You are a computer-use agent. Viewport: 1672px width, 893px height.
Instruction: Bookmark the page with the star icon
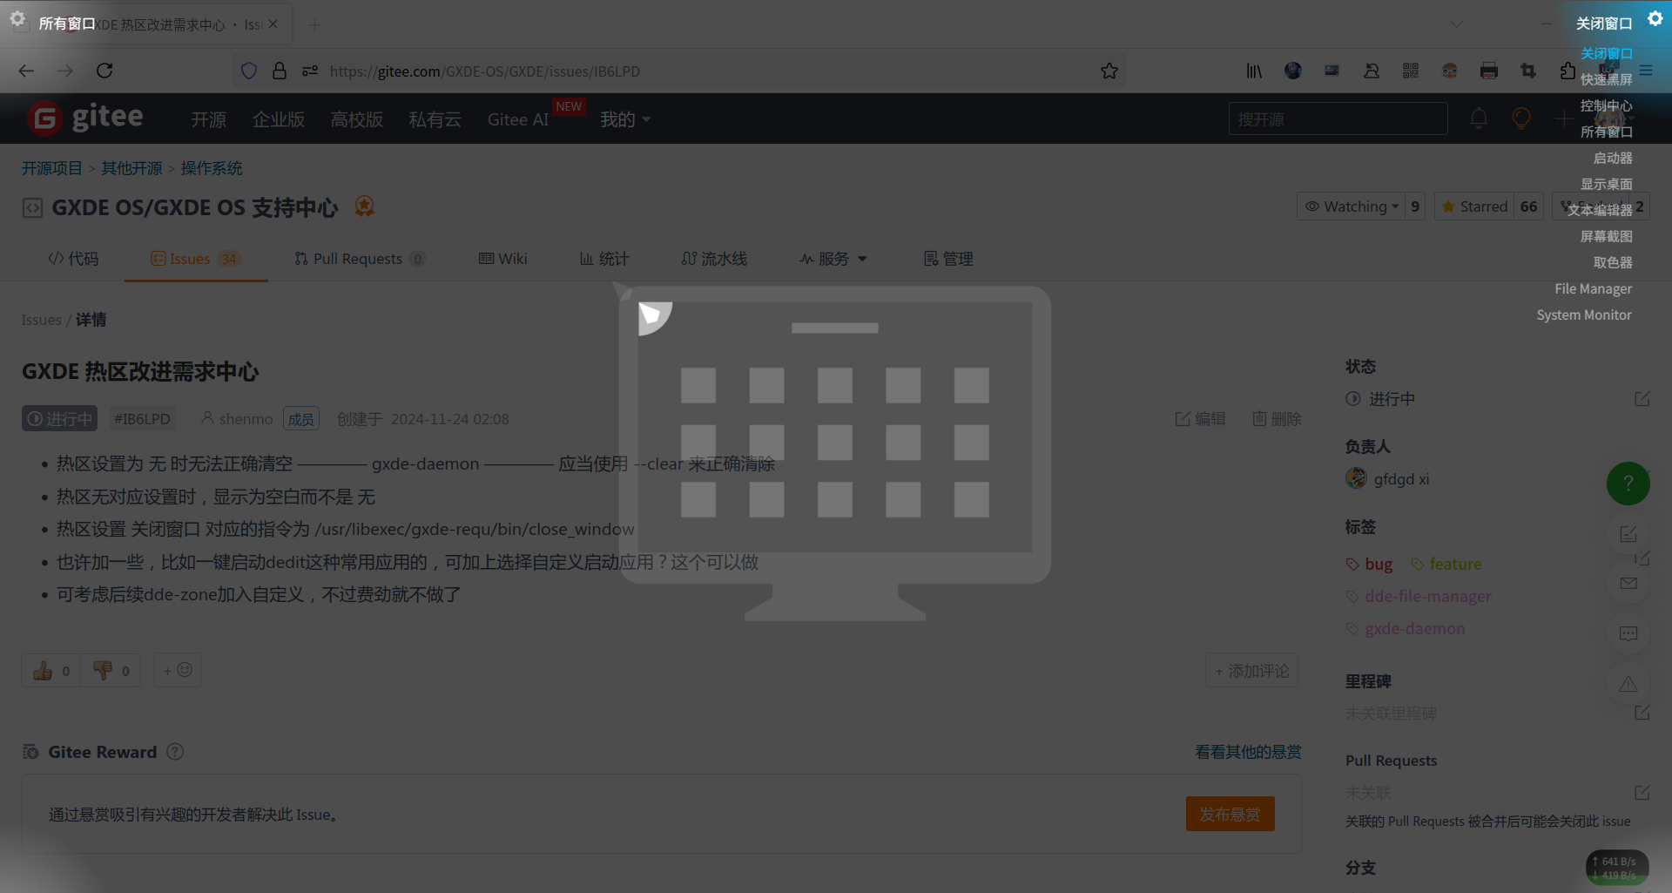pos(1109,71)
